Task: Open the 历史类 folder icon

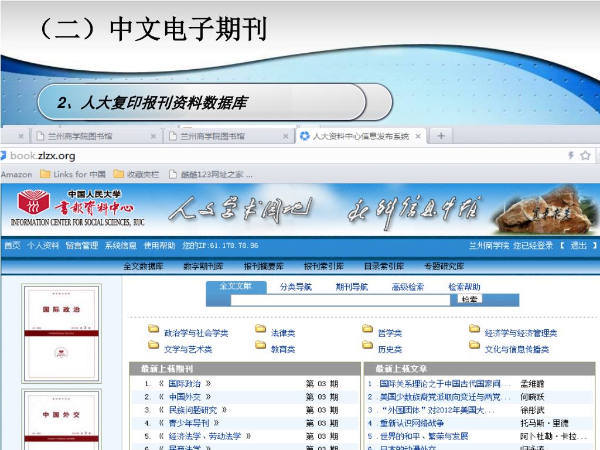Action: pos(367,345)
